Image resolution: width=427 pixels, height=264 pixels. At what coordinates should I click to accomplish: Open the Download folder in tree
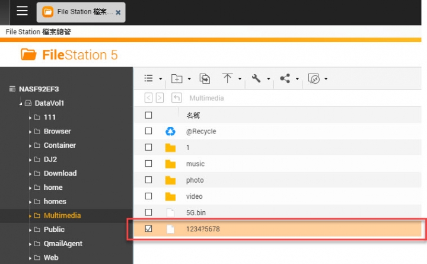60,173
